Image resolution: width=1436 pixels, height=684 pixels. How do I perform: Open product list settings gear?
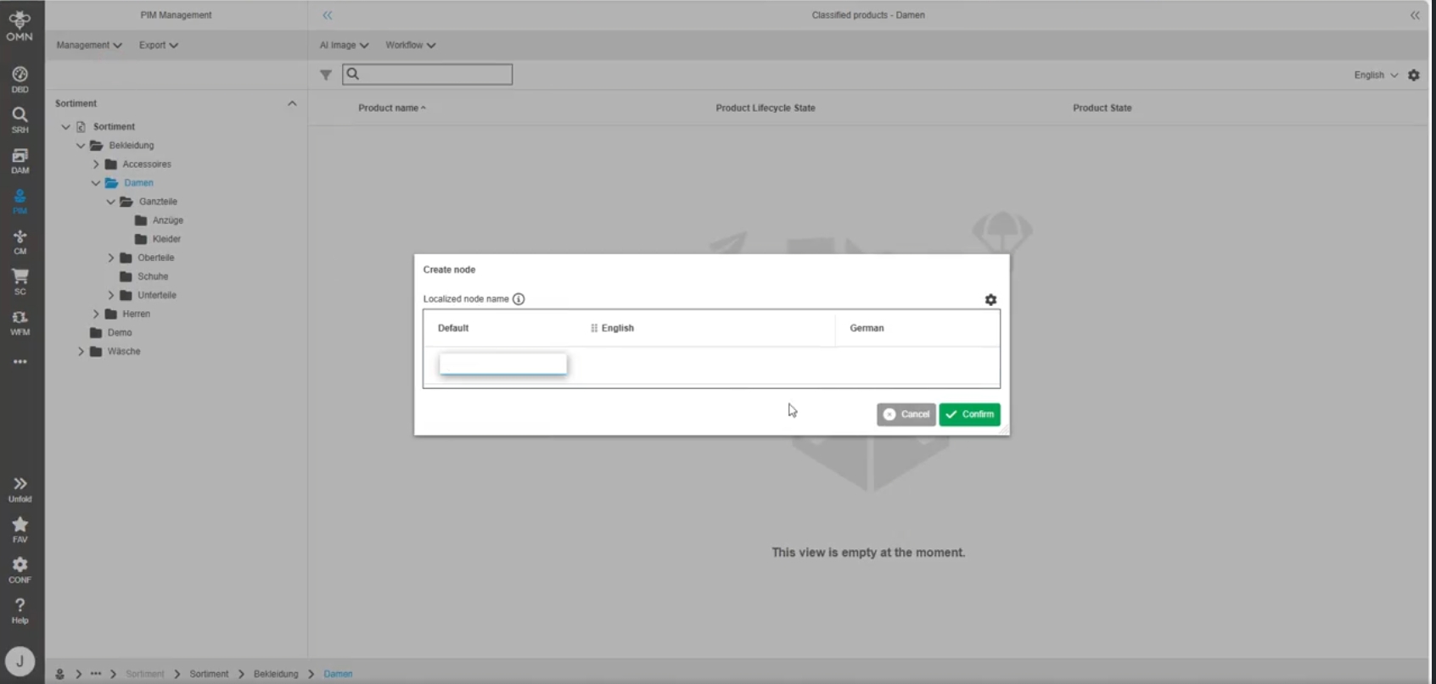(x=1414, y=75)
